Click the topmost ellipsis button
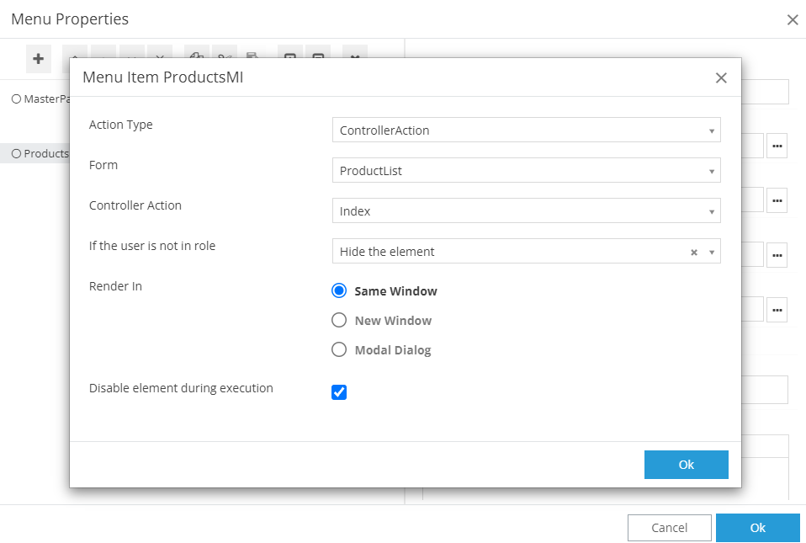 tap(777, 146)
